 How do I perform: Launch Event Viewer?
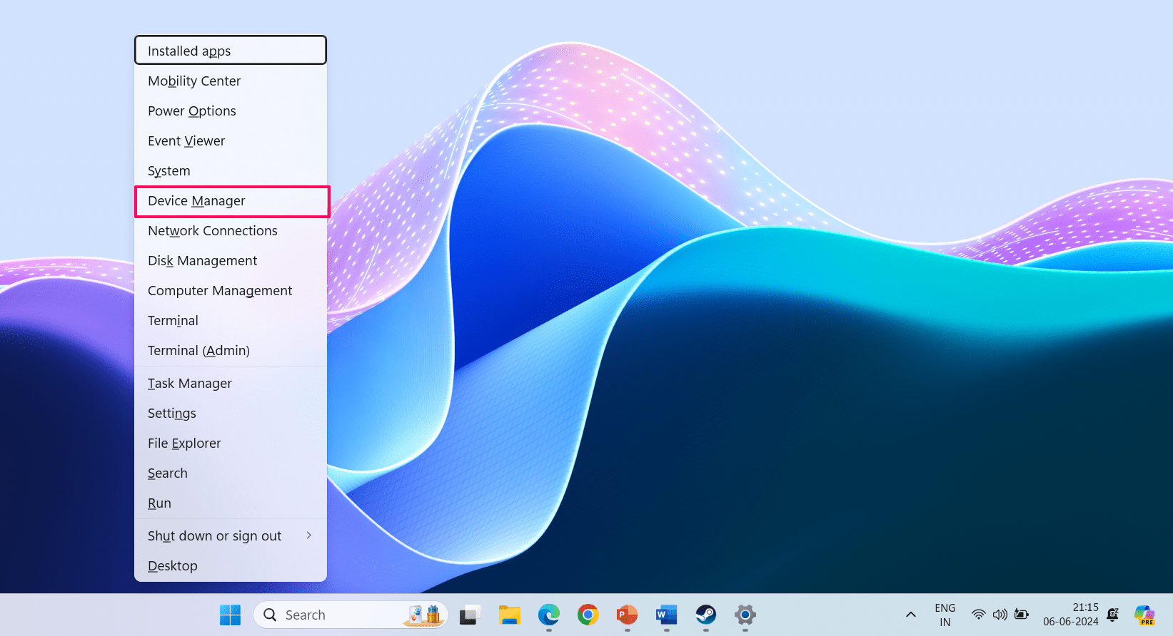tap(231, 140)
